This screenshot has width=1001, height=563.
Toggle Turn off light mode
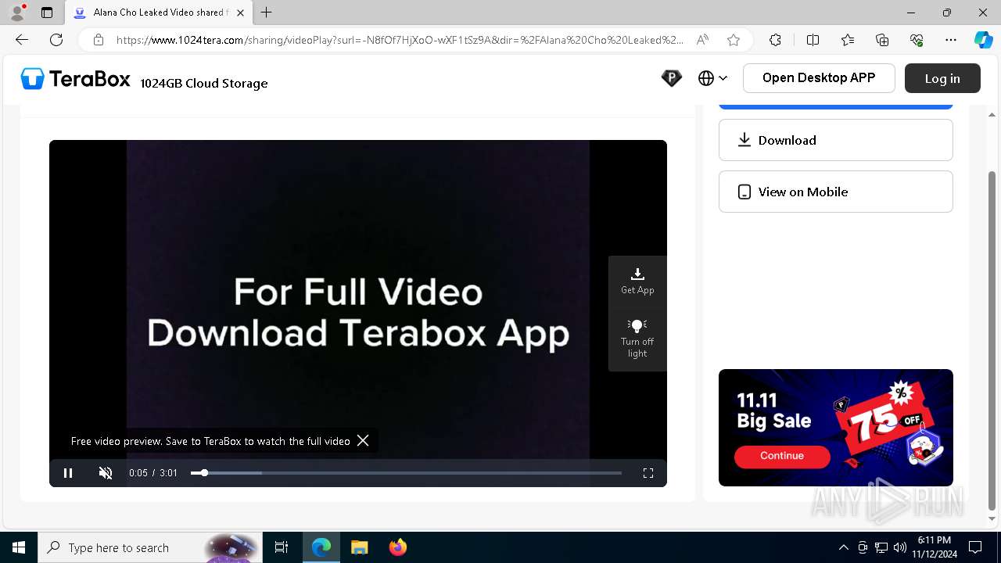637,339
